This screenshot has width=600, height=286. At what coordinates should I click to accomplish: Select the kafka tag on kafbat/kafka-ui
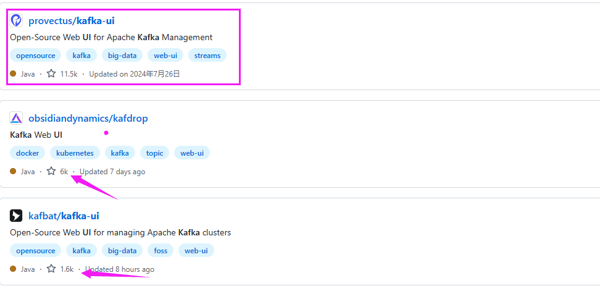coord(81,251)
